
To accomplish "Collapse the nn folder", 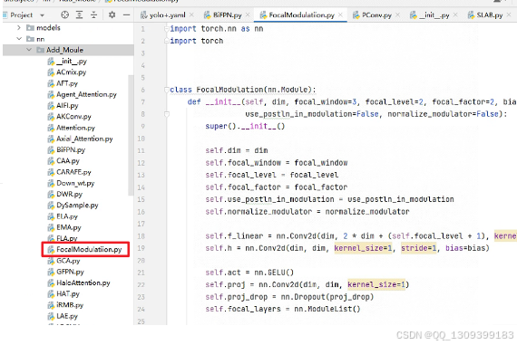I will (x=19, y=39).
